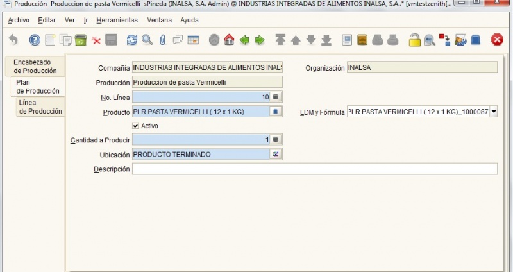The width and height of the screenshot is (513, 272).
Task: Open attachments with the paperclip icon
Action: (162, 40)
